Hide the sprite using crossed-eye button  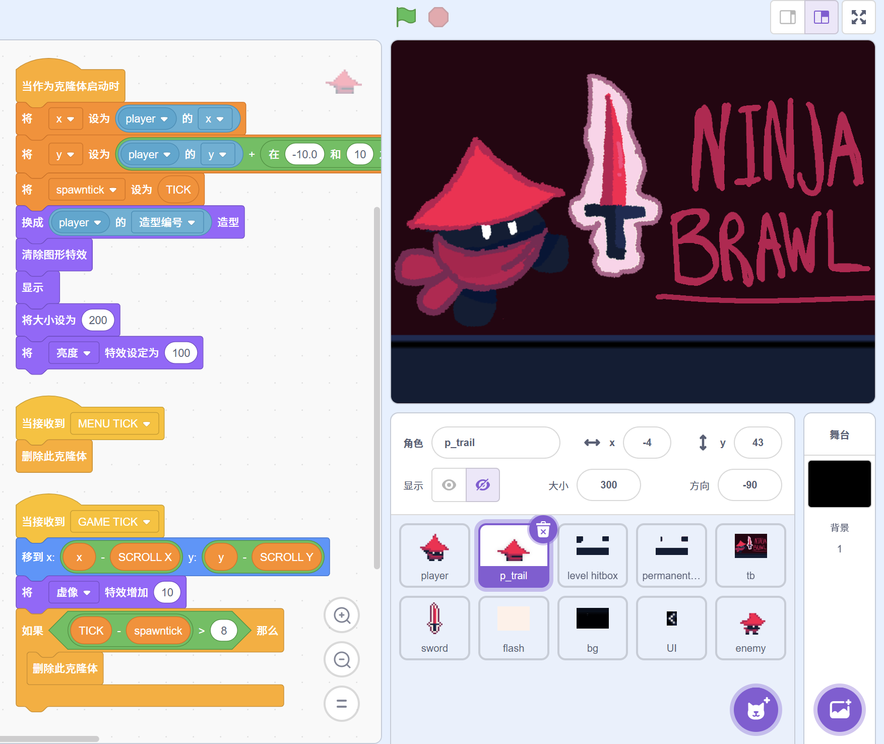pyautogui.click(x=483, y=485)
